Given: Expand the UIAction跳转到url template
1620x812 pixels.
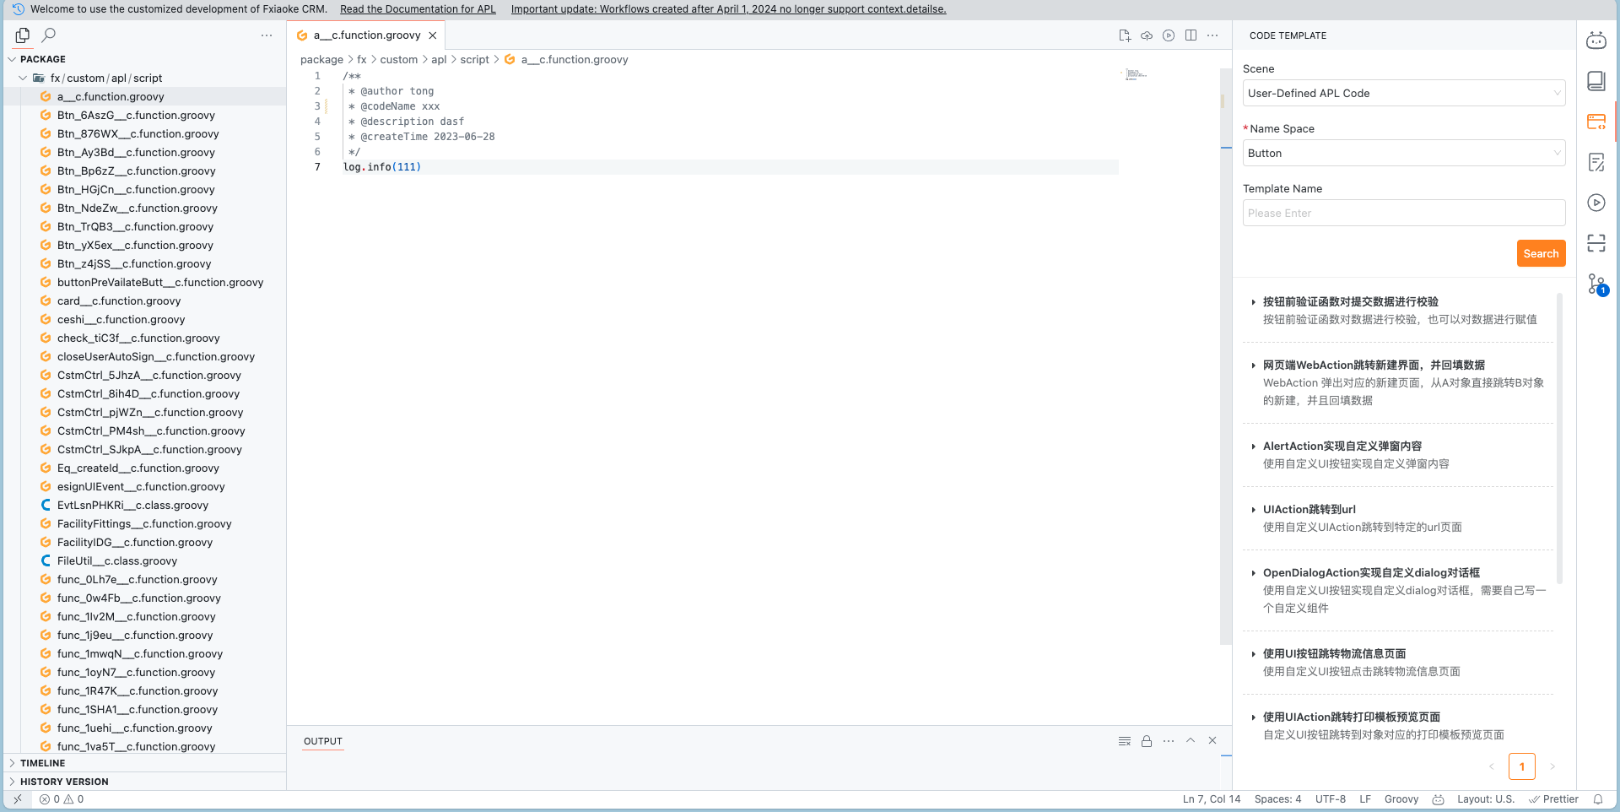Looking at the screenshot, I should [x=1309, y=509].
